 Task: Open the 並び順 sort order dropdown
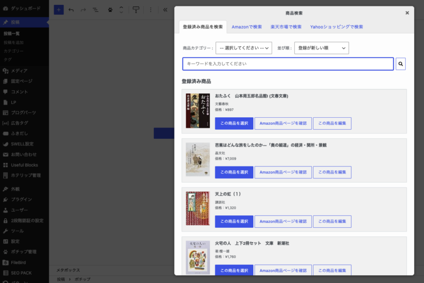[321, 48]
